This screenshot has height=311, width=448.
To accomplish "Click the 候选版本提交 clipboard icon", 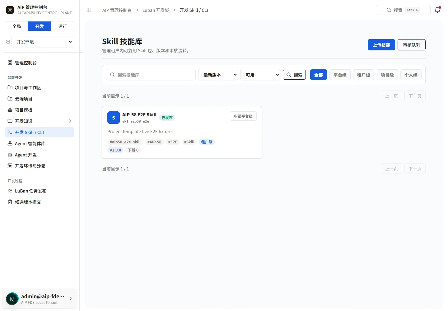I will click(10, 202).
